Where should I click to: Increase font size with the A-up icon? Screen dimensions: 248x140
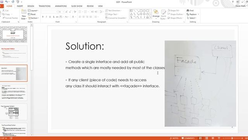pyautogui.click(x=67, y=12)
